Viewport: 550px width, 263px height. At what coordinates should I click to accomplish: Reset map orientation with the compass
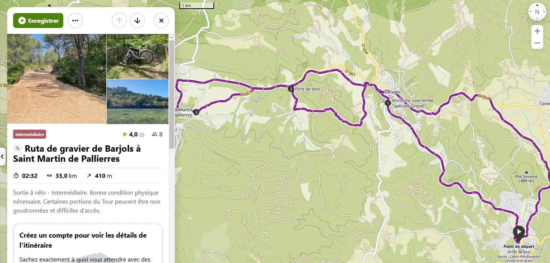[x=537, y=12]
